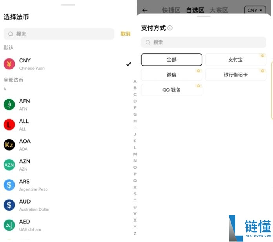273x242 pixels.
Task: Select the 全部 payment method filter
Action: coord(171,60)
